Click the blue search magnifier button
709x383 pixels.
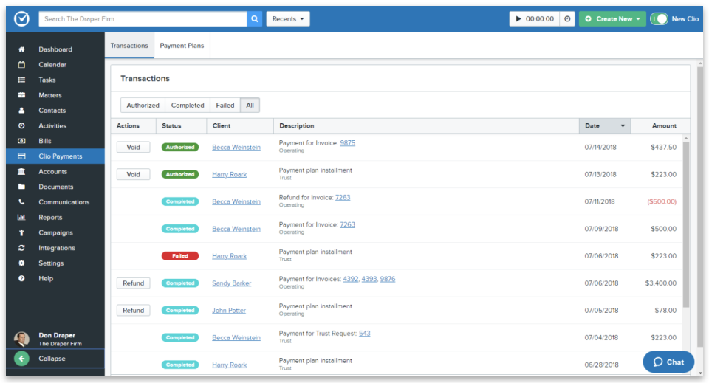255,19
